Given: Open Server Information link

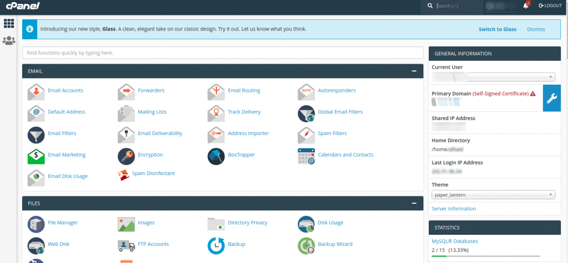Looking at the screenshot, I should pyautogui.click(x=454, y=209).
